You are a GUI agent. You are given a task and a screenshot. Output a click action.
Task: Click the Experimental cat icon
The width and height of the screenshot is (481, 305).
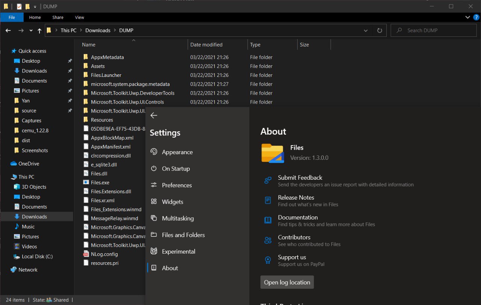tap(154, 251)
